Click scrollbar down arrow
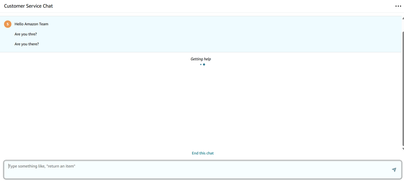Viewport: 404px width, 181px height. point(403,148)
